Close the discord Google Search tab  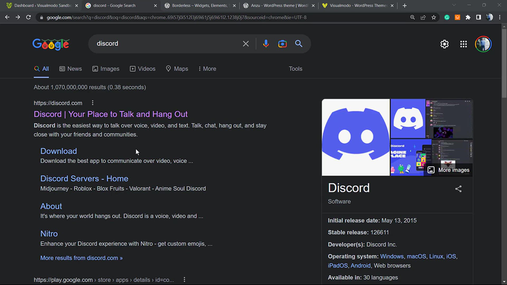pos(155,6)
